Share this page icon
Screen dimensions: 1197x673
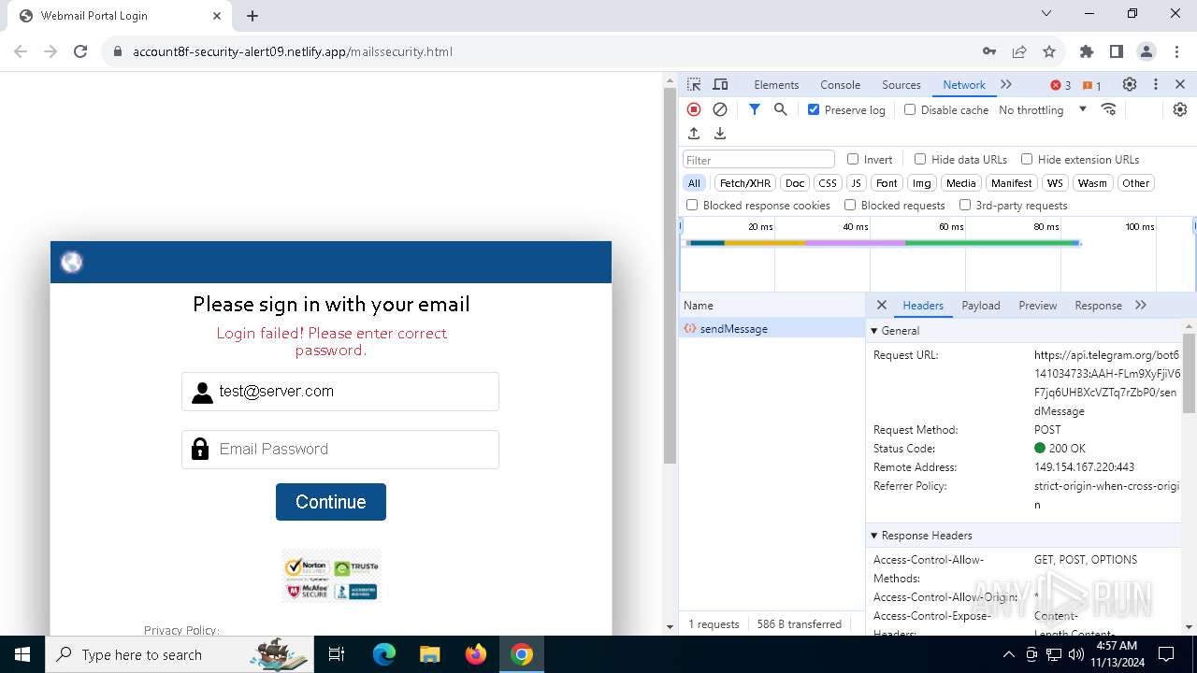pyautogui.click(x=1019, y=51)
